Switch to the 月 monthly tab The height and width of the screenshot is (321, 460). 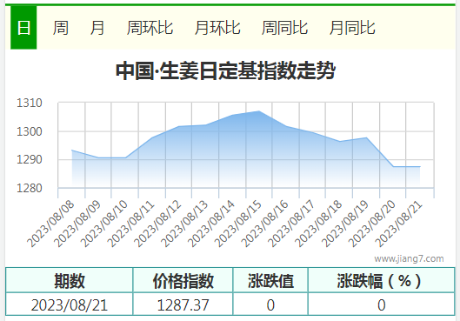click(x=97, y=28)
